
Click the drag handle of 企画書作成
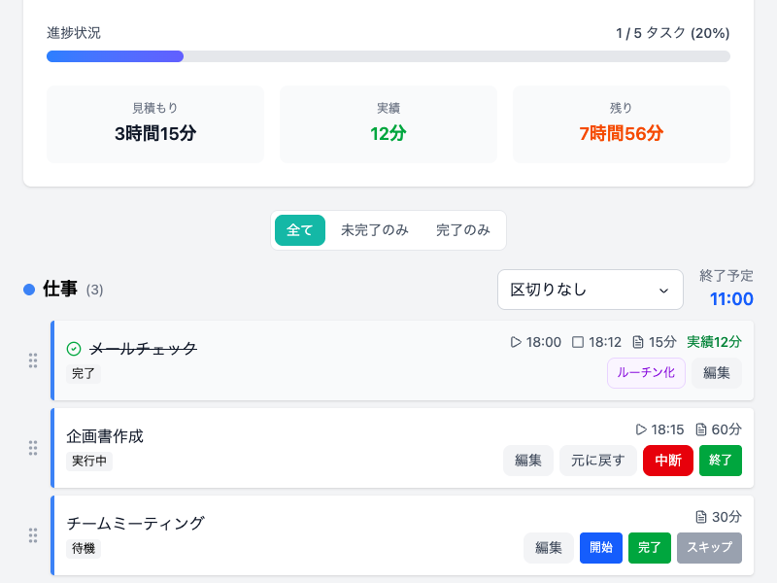(33, 449)
